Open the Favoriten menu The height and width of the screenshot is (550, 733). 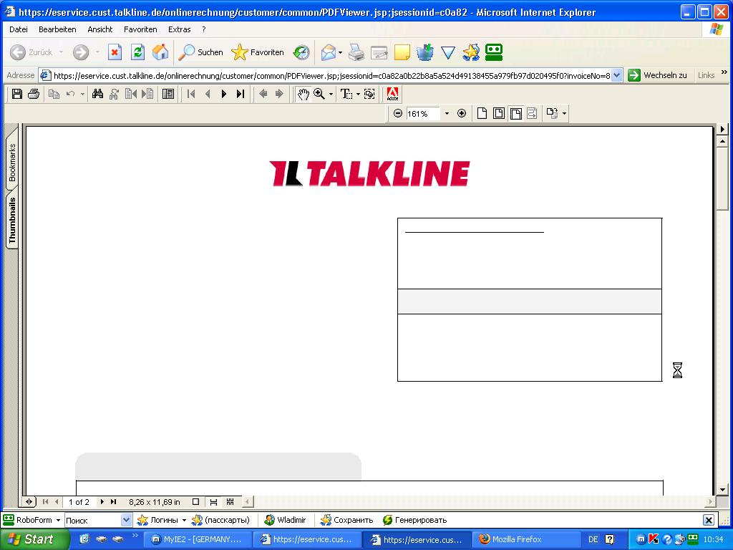coord(140,29)
